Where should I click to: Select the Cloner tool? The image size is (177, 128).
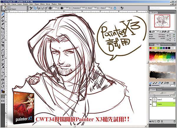click(3, 64)
